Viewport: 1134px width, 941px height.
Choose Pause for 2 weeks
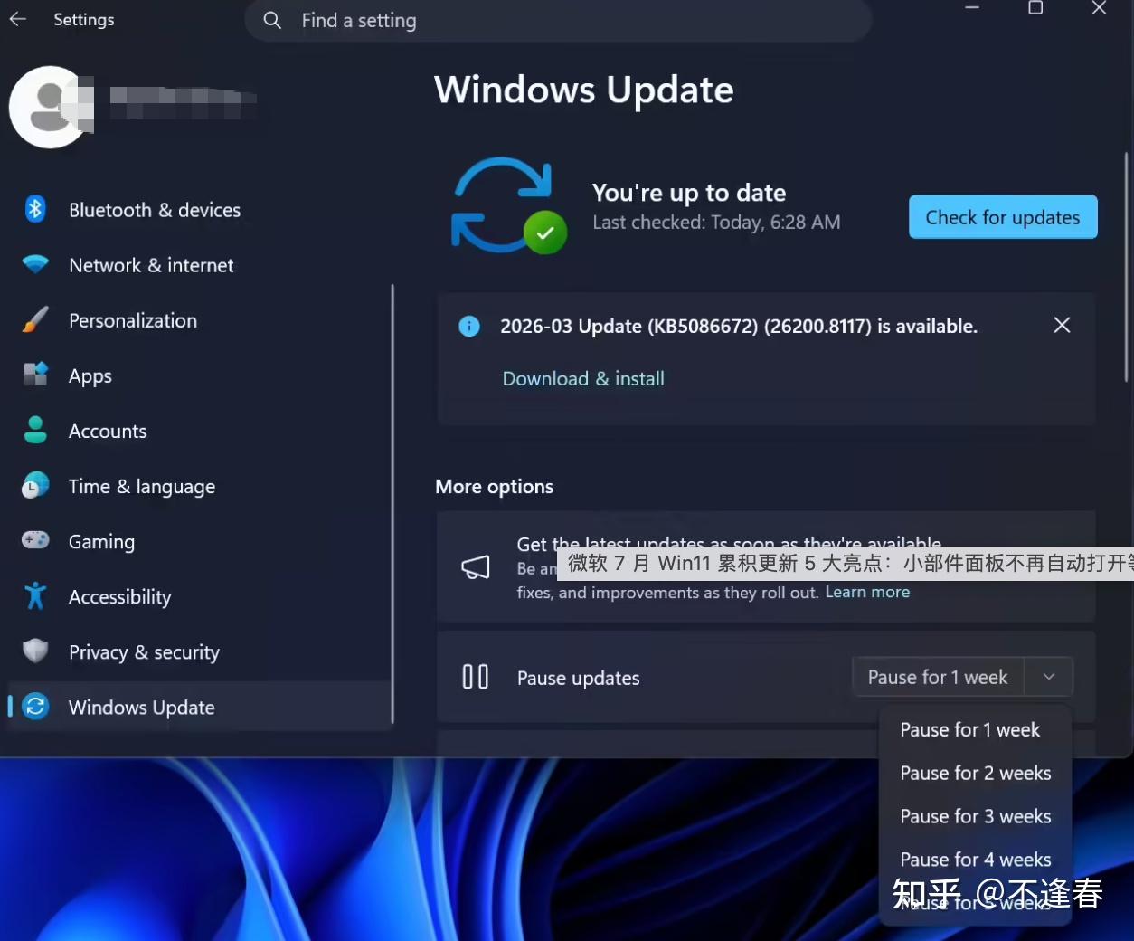[975, 773]
